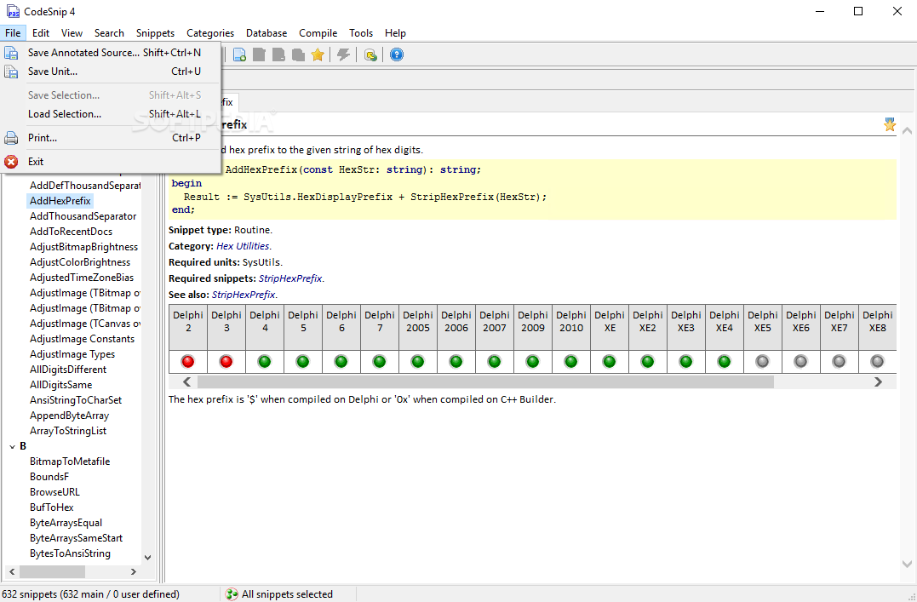The width and height of the screenshot is (917, 602).
Task: Click the green LED under Delphi 2010
Action: point(570,362)
